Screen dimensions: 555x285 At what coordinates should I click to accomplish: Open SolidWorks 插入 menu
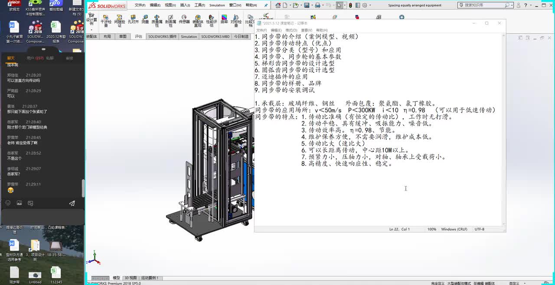click(x=185, y=5)
